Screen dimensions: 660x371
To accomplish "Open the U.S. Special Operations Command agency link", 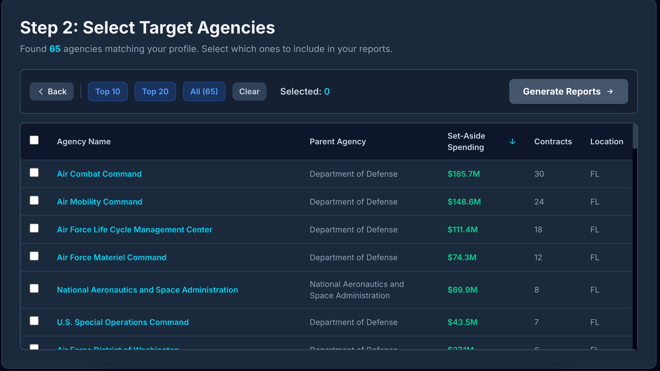I will pyautogui.click(x=122, y=322).
